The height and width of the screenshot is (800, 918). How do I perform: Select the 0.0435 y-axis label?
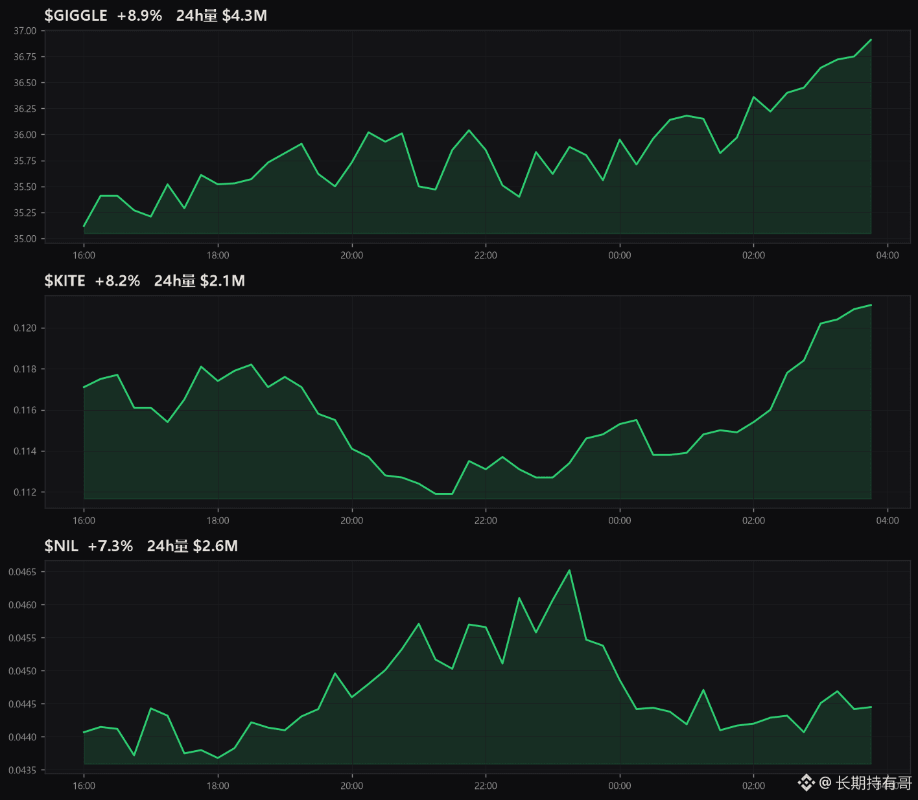(23, 770)
